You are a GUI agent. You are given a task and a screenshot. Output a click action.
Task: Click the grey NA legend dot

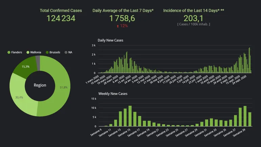[x=66, y=52]
